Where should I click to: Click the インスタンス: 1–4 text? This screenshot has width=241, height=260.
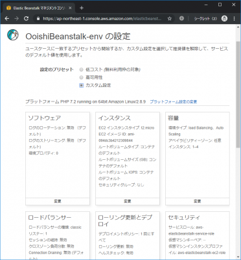click(183, 147)
